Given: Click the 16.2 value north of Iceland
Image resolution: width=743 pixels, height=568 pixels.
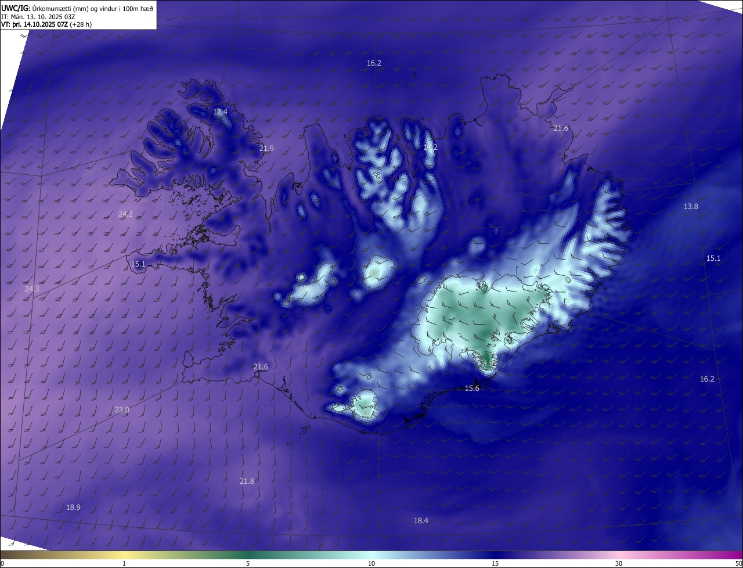Looking at the screenshot, I should 374,63.
